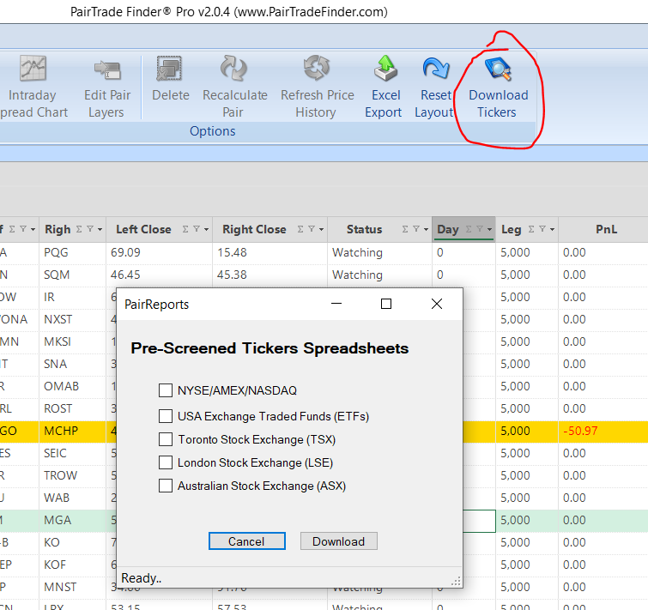Select the 69.09 Left Close value
Screen dimensions: 648x610
[125, 252]
